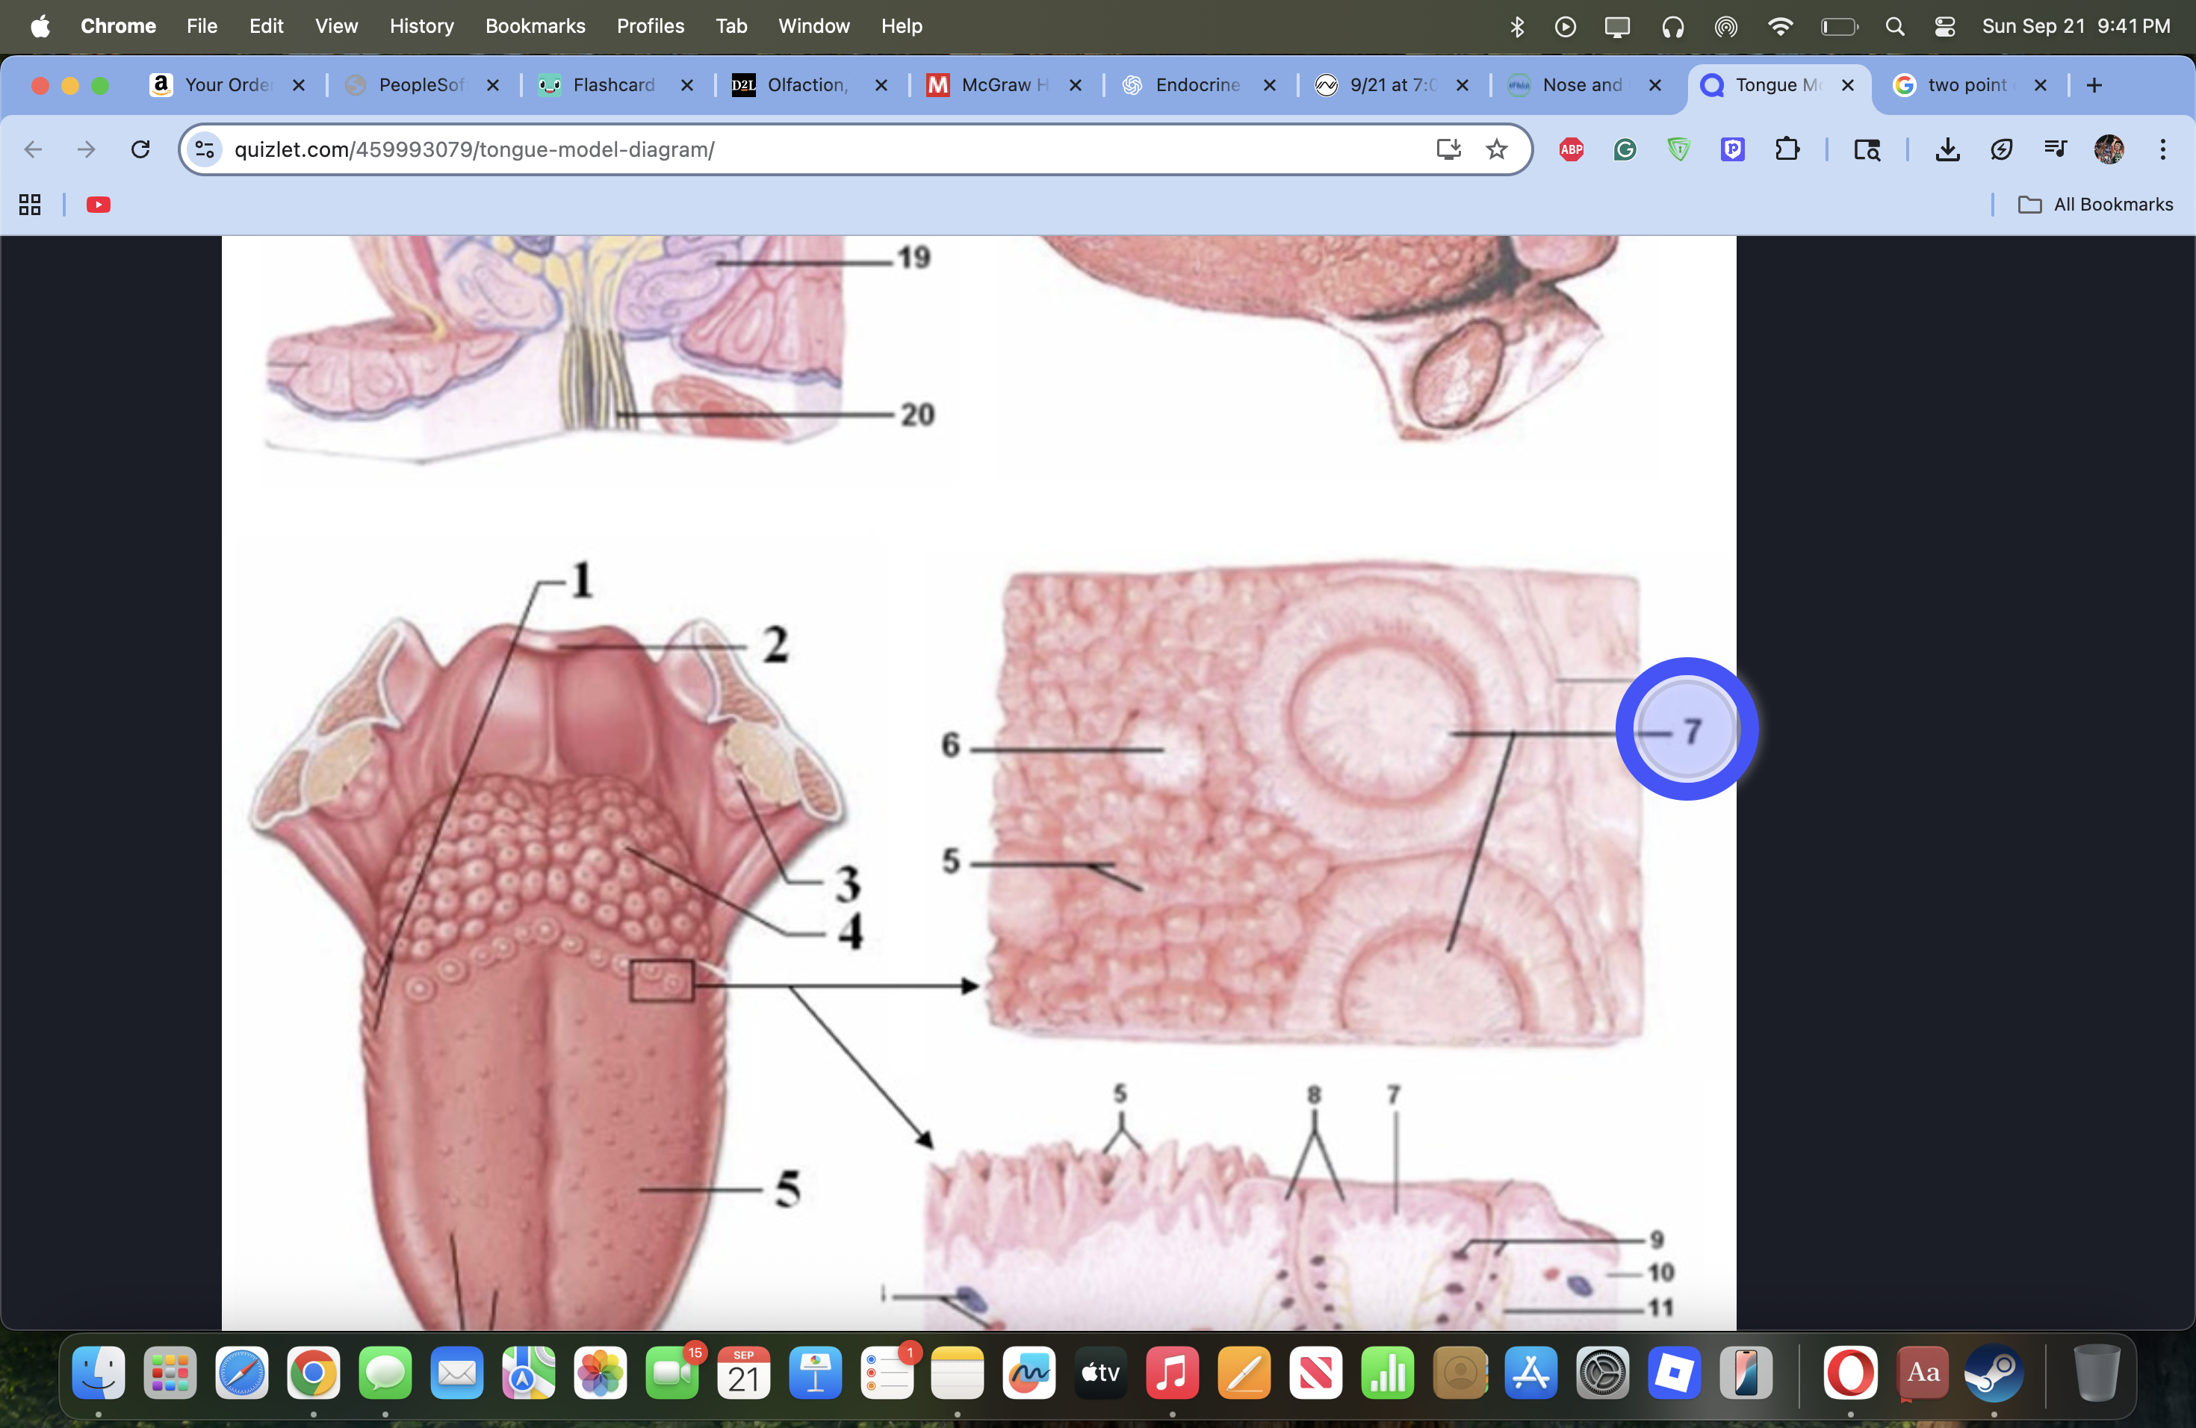
Task: Open the Chrome application menu
Action: [118, 26]
